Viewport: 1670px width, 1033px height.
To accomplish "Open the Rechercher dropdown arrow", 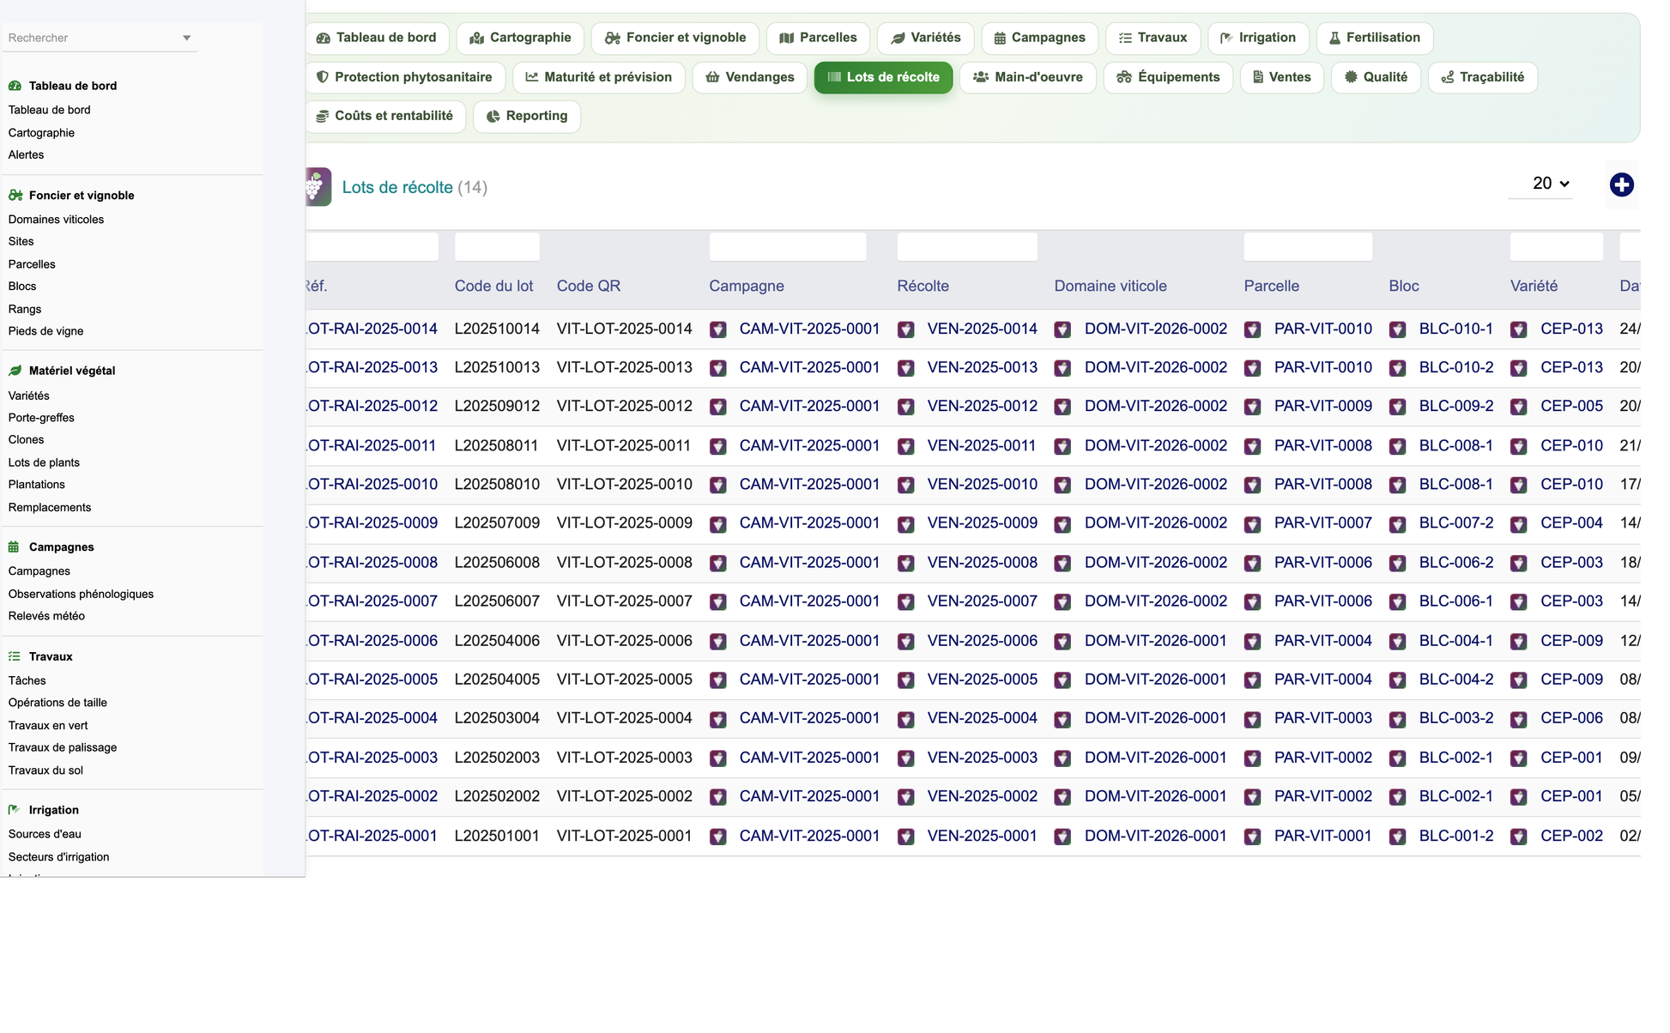I will click(x=186, y=38).
